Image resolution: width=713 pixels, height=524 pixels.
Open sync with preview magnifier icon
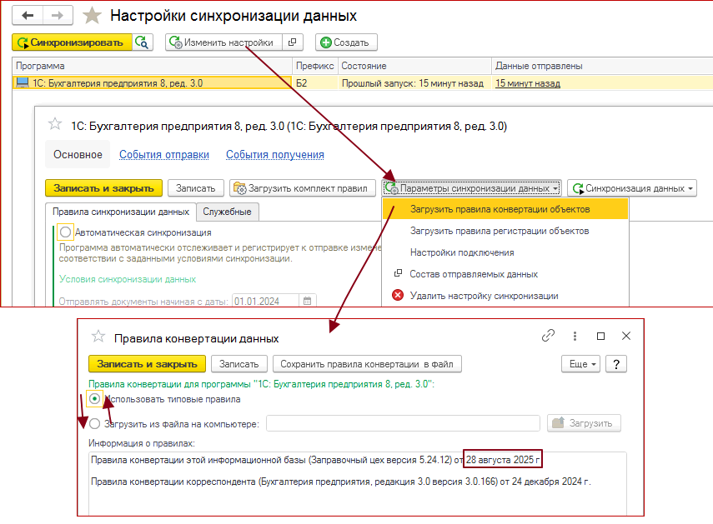pos(143,42)
